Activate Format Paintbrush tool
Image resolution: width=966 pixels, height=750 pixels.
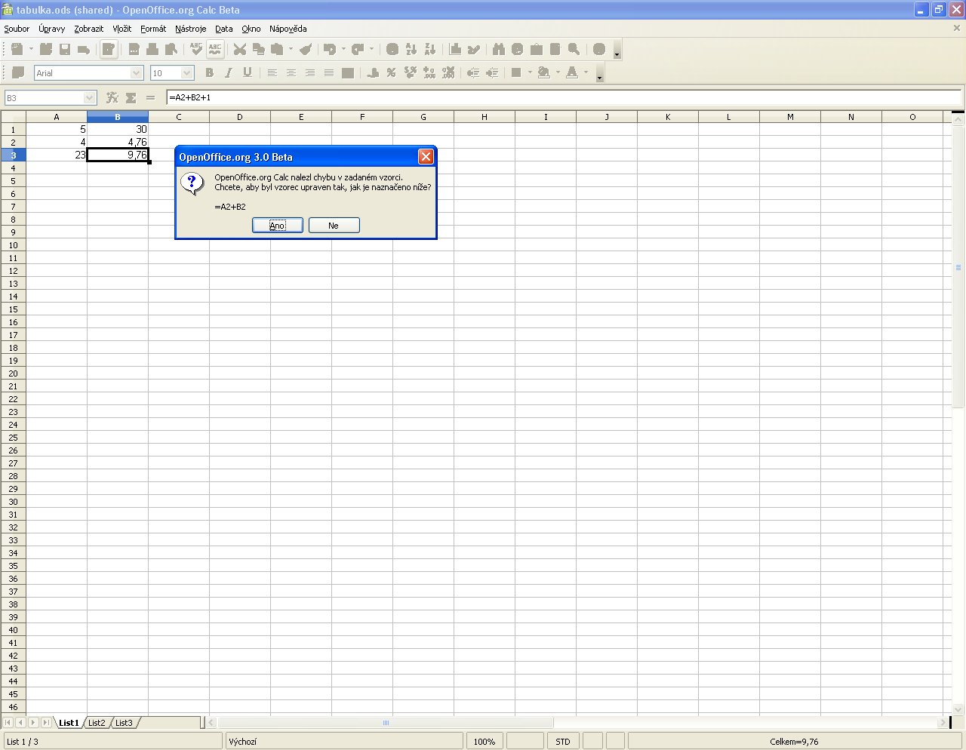coord(305,49)
